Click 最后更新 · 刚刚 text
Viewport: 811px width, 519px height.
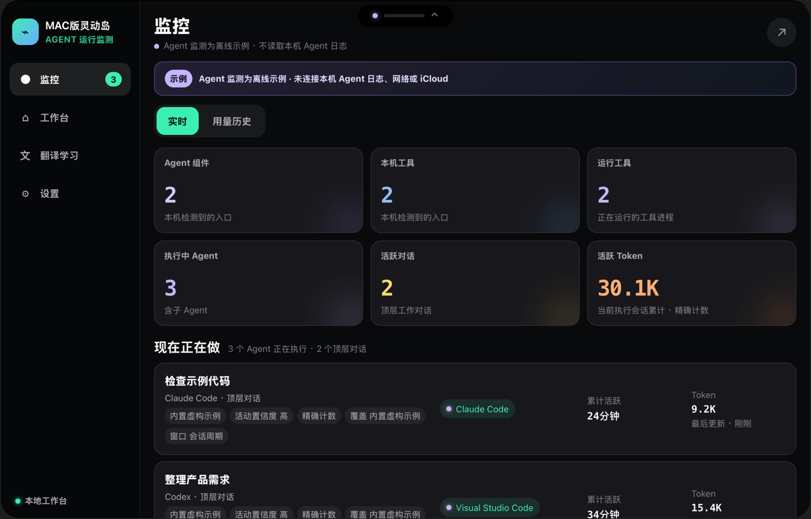pyautogui.click(x=721, y=423)
